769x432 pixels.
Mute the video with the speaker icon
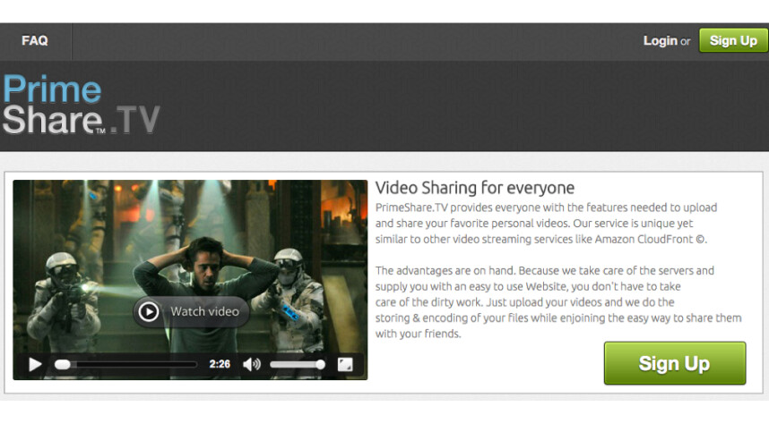click(252, 365)
